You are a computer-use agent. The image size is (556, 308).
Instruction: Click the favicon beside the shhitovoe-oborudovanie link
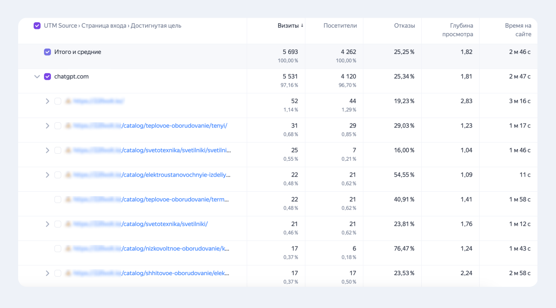pyautogui.click(x=68, y=273)
